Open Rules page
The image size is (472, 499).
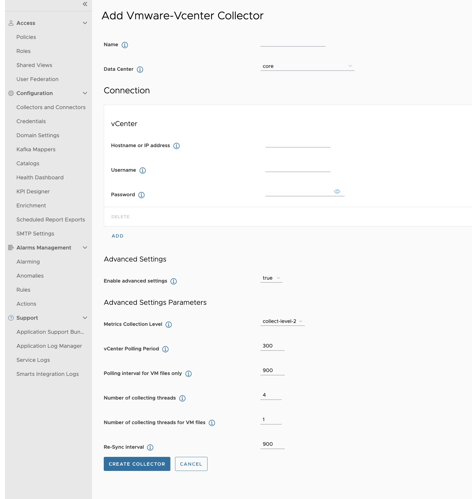(x=23, y=290)
